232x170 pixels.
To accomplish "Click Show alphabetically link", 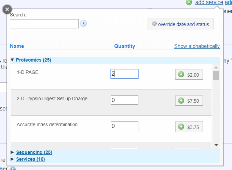I will 197,46.
